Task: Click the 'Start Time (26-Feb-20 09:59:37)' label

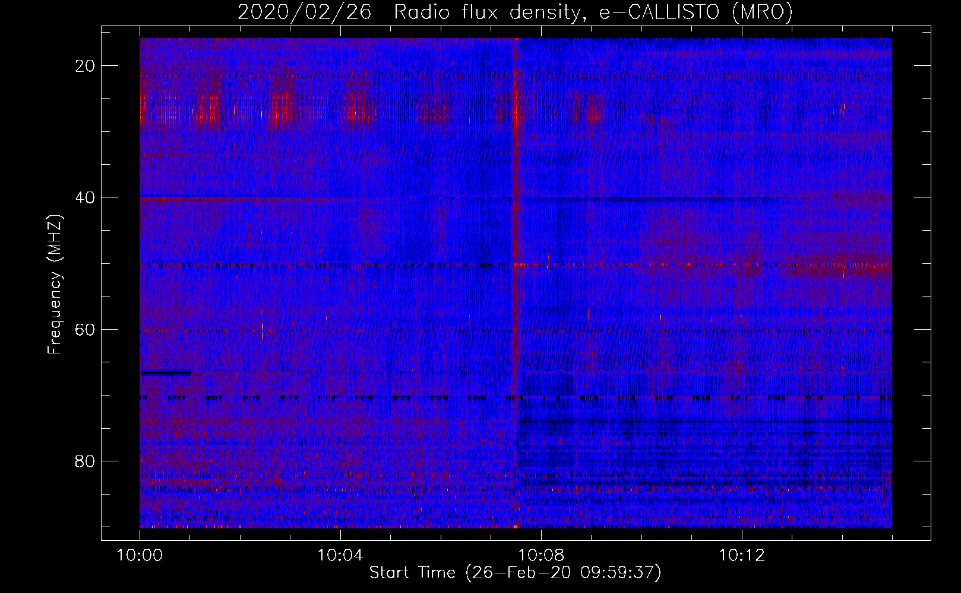Action: click(515, 573)
